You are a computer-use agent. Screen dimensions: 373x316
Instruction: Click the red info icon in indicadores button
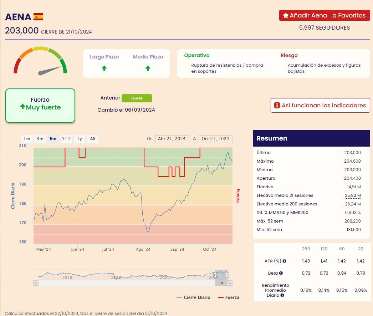pyautogui.click(x=277, y=105)
